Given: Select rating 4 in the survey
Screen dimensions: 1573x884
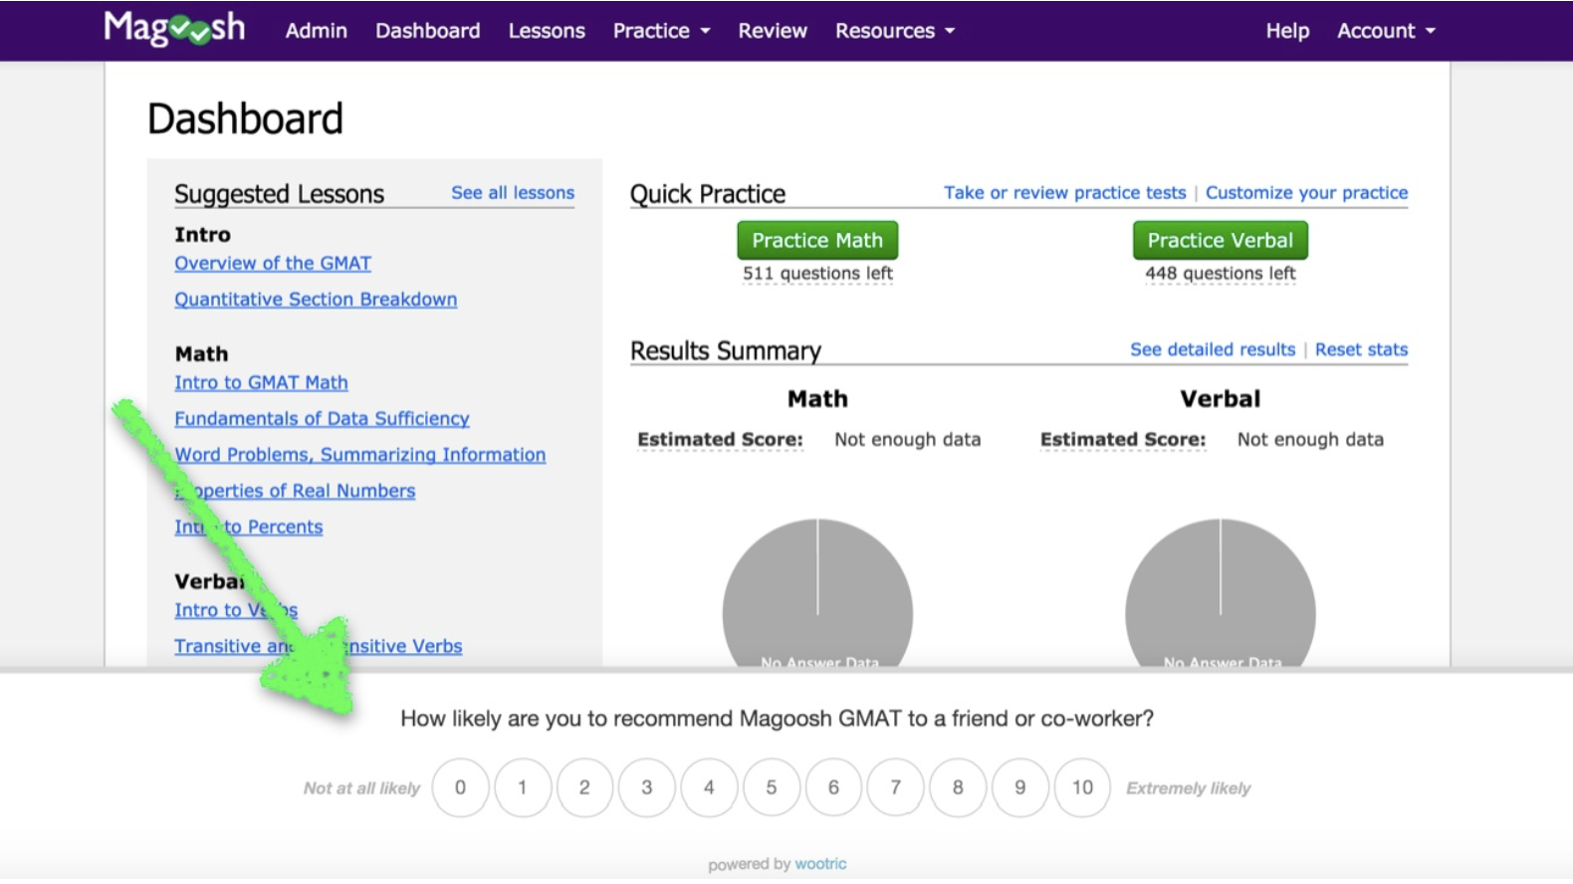Looking at the screenshot, I should (x=709, y=787).
